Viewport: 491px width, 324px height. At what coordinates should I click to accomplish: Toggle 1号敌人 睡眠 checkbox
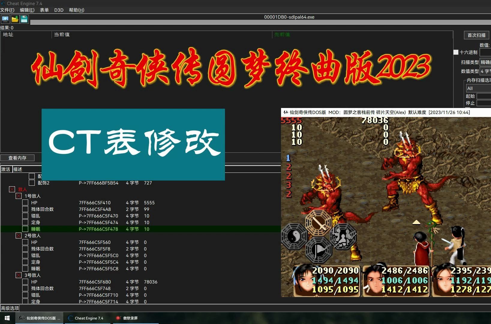click(25, 229)
